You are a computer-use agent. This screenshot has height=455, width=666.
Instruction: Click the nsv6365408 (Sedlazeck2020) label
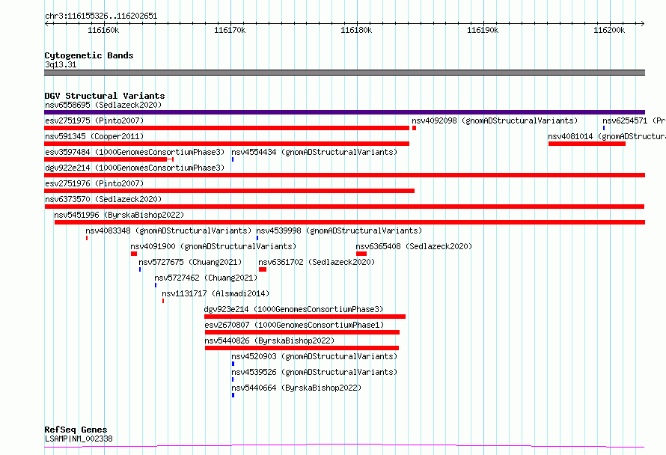pos(414,246)
